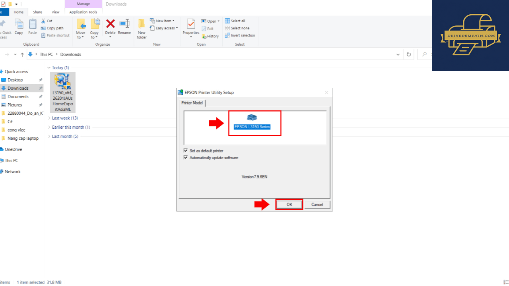The width and height of the screenshot is (509, 286).
Task: Create a New folder from the ribbon
Action: [x=142, y=29]
